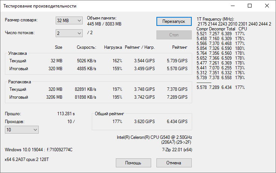Click the Windows 10.0 19044 info line

coord(38,150)
